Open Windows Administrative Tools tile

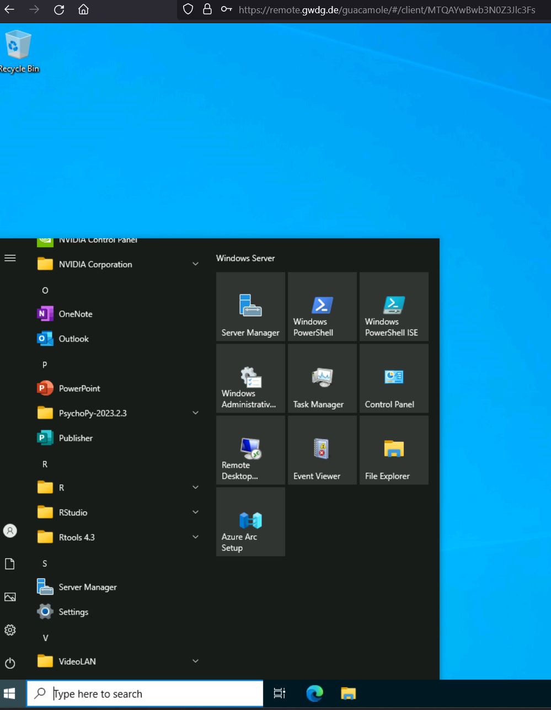pos(250,378)
